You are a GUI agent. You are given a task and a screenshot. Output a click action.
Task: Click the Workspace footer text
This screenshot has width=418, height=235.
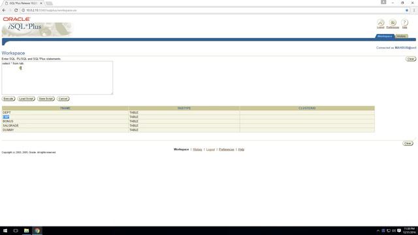181,149
